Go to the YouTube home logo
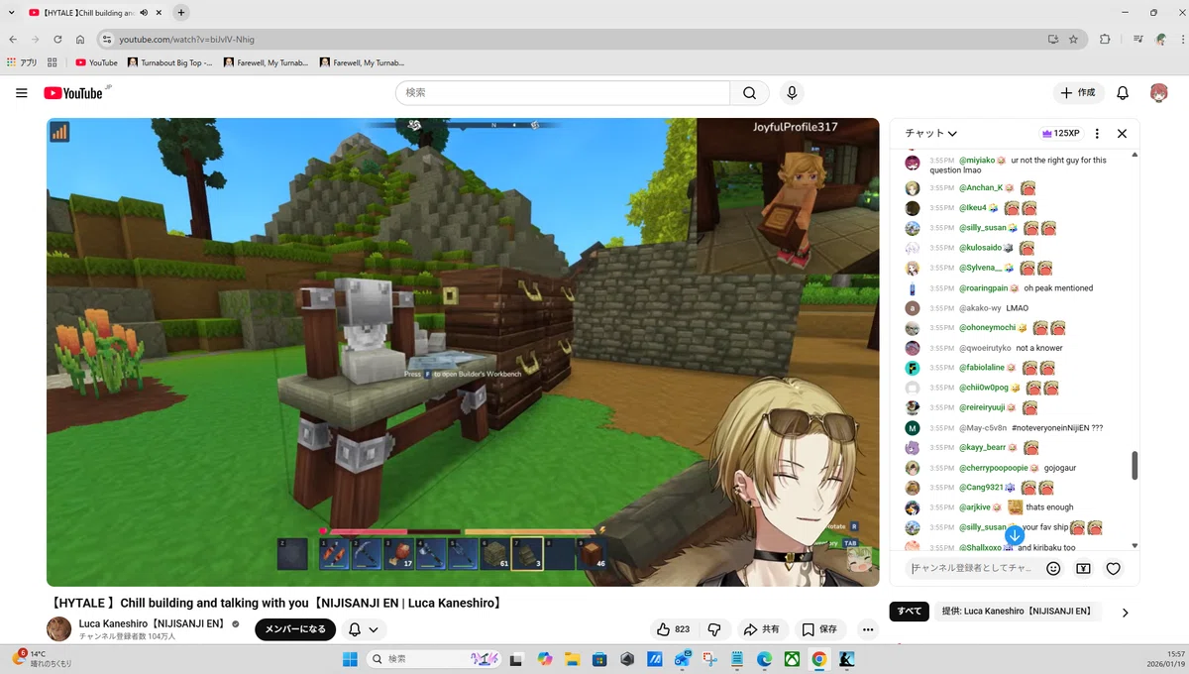The image size is (1189, 674). pos(73,93)
